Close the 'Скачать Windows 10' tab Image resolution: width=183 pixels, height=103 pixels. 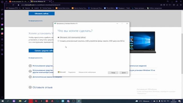[x=50, y=1]
